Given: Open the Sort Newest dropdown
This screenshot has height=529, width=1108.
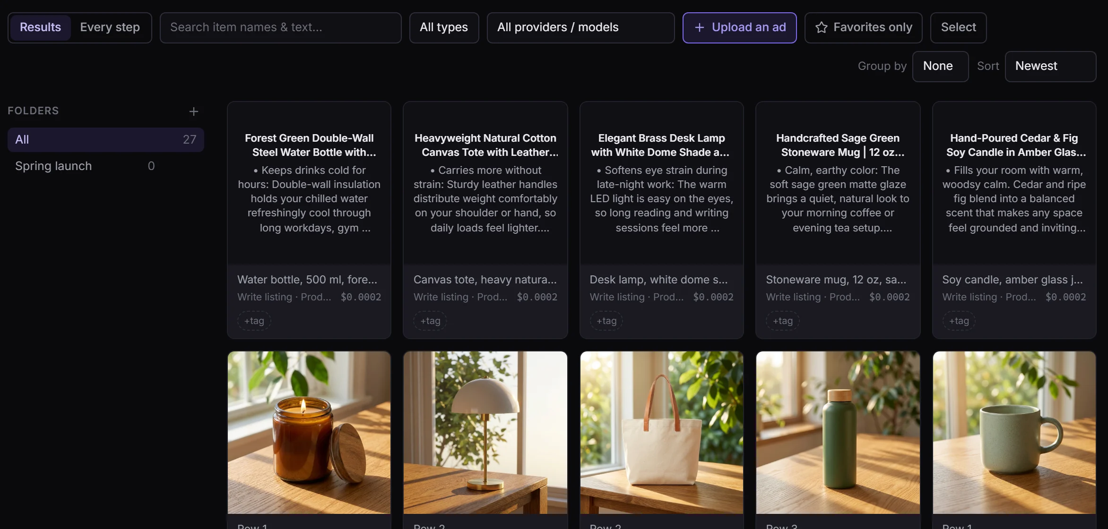Looking at the screenshot, I should click(x=1050, y=66).
